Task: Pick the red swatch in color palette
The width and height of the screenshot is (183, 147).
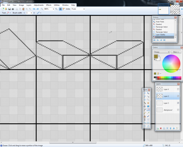Action: pyautogui.click(x=158, y=77)
